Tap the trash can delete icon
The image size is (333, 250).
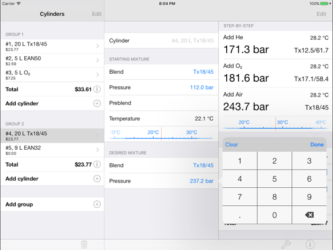(x=84, y=245)
